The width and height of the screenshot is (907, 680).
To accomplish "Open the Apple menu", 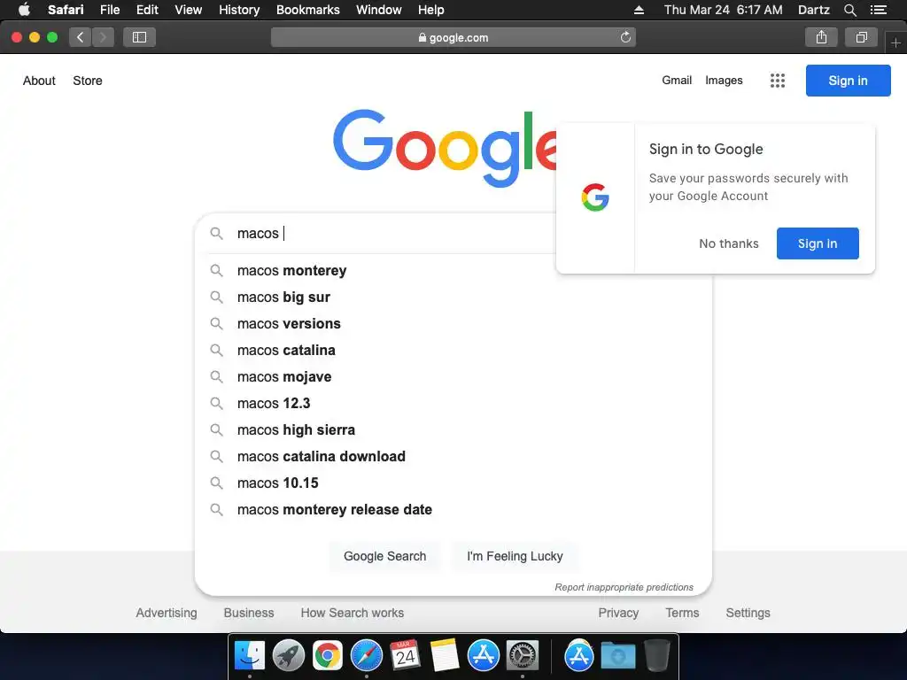I will [x=24, y=10].
